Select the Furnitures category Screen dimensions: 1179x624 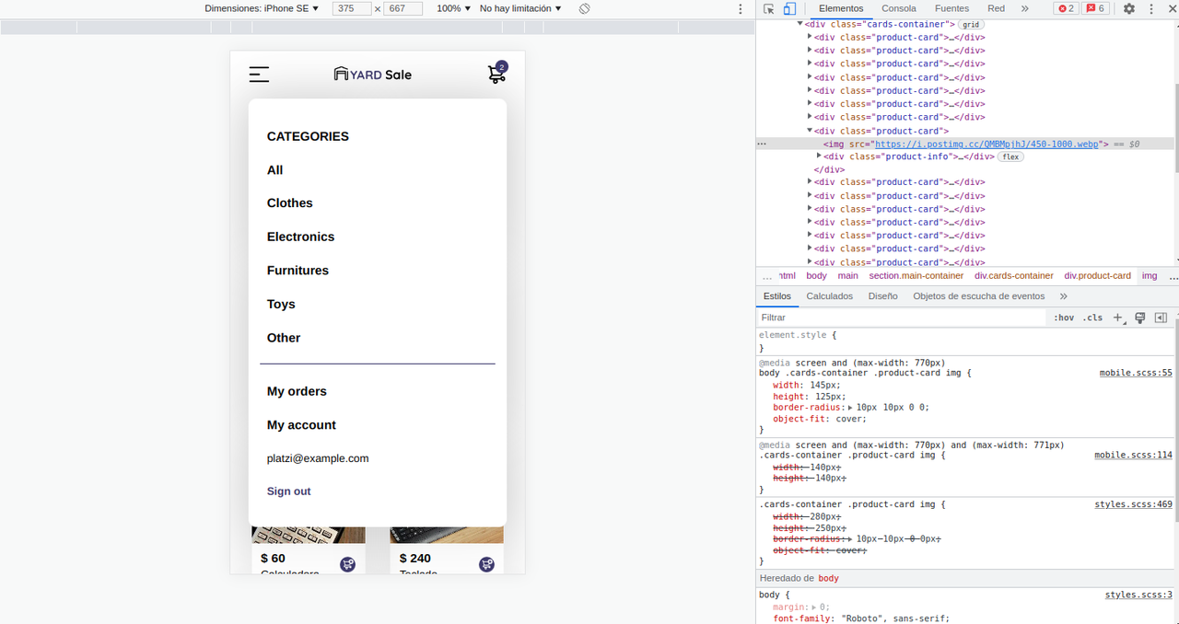298,271
